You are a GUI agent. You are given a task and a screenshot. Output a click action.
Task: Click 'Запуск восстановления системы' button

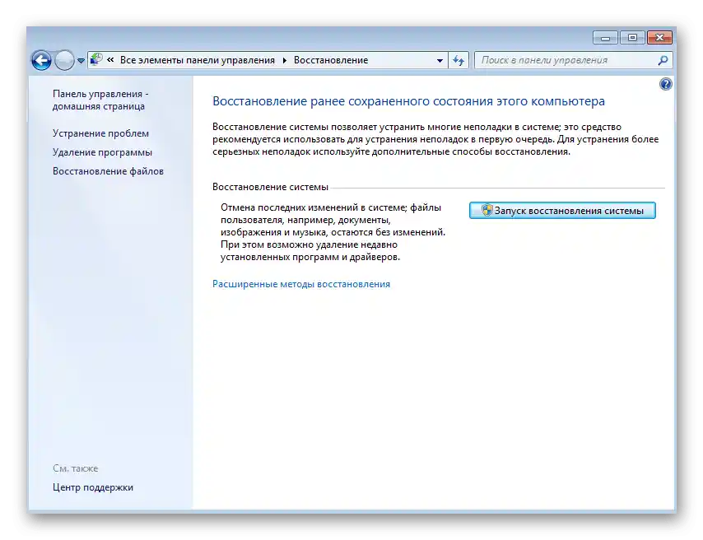tap(562, 211)
